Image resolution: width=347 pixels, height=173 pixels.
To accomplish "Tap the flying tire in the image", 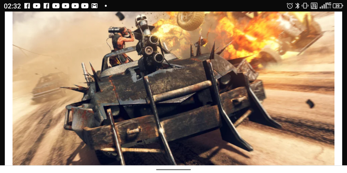I will 190,20.
